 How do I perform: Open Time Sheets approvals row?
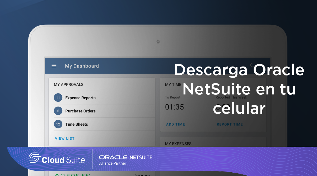click(x=104, y=124)
